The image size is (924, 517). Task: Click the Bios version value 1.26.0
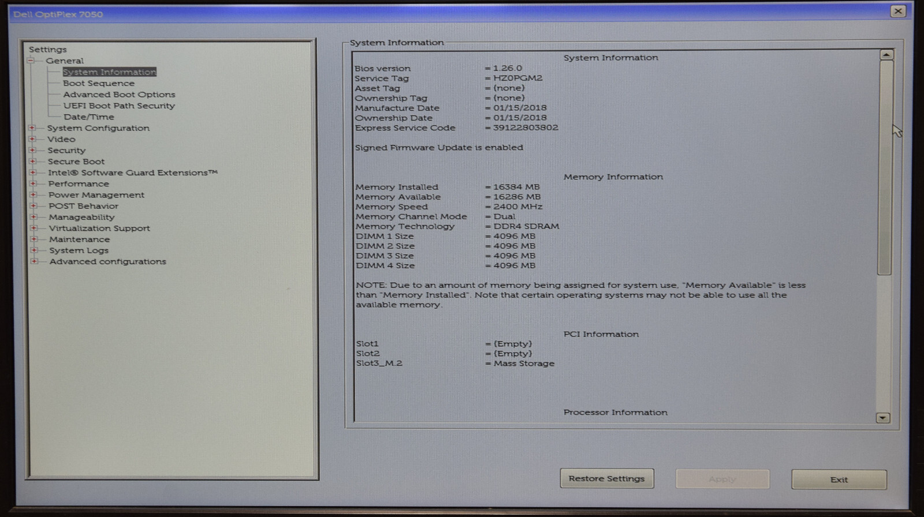click(x=508, y=68)
